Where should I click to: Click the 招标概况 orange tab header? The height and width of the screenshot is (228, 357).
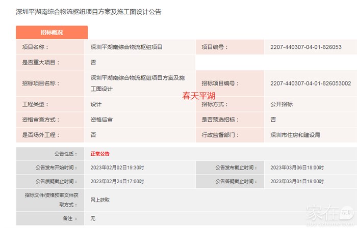(x=52, y=32)
